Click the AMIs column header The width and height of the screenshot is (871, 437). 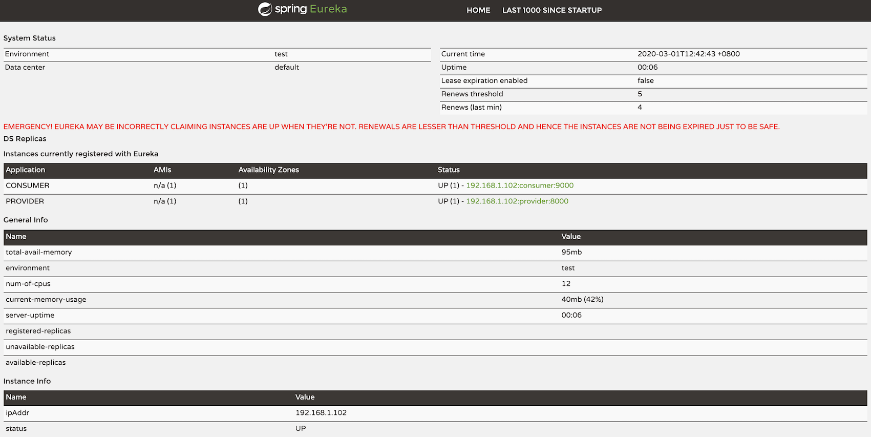coord(162,170)
